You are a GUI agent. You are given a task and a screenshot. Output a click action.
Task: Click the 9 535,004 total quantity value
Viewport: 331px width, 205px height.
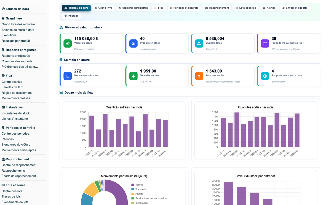(x=215, y=39)
